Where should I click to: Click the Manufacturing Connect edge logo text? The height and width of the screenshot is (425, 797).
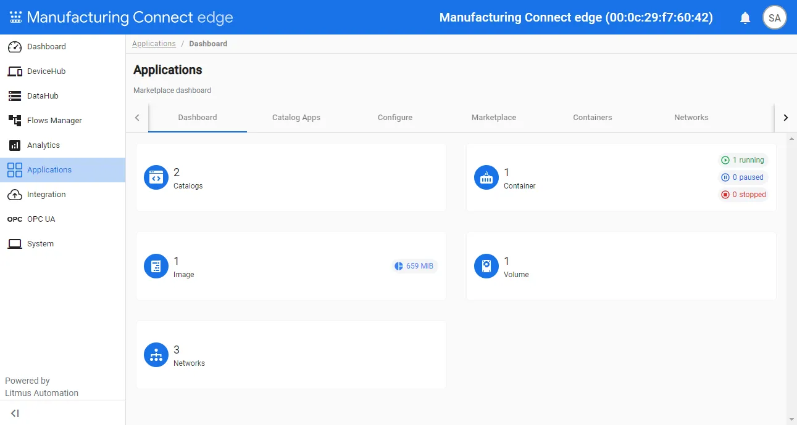pyautogui.click(x=130, y=17)
